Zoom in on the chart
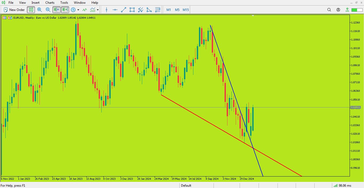Image resolution: width=364 pixels, height=188 pixels. pos(39,10)
